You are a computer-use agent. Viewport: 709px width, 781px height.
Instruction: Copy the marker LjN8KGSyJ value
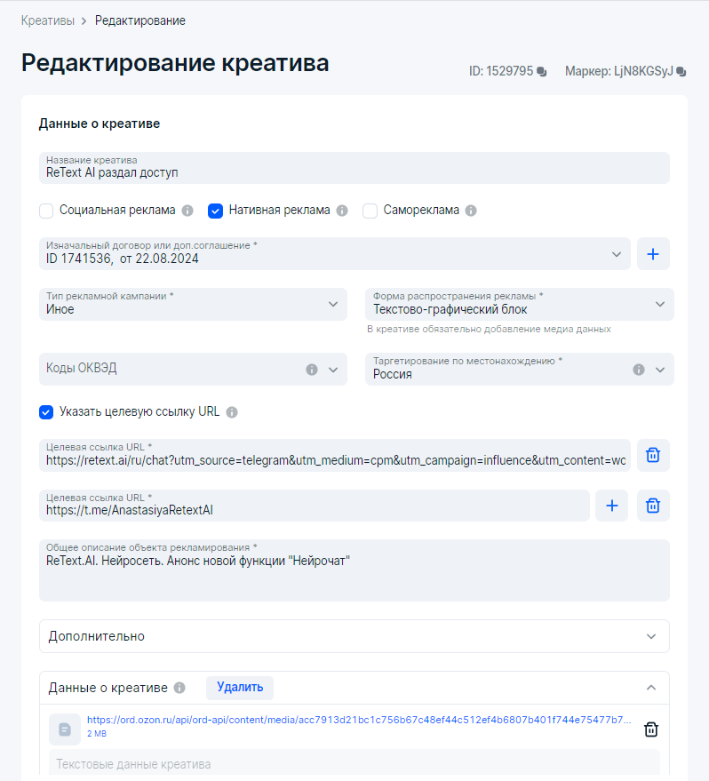pyautogui.click(x=681, y=71)
